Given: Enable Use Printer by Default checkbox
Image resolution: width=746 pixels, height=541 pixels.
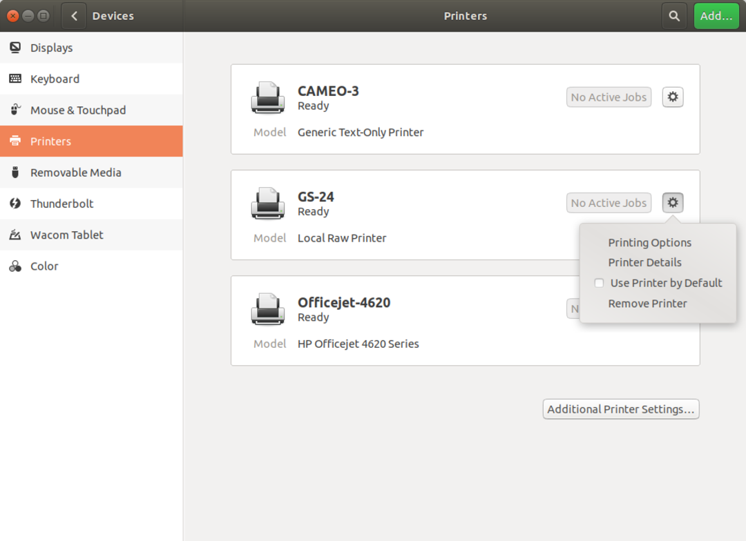Looking at the screenshot, I should [600, 283].
